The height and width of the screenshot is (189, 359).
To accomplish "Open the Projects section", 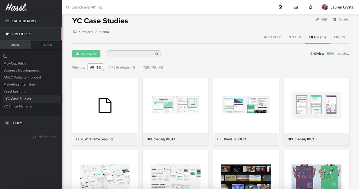I will click(x=31, y=34).
